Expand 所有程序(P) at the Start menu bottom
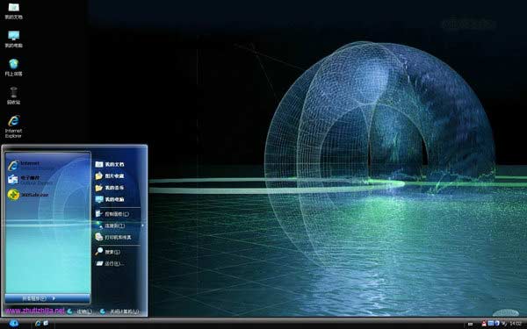This screenshot has width=527, height=329. coord(47,298)
